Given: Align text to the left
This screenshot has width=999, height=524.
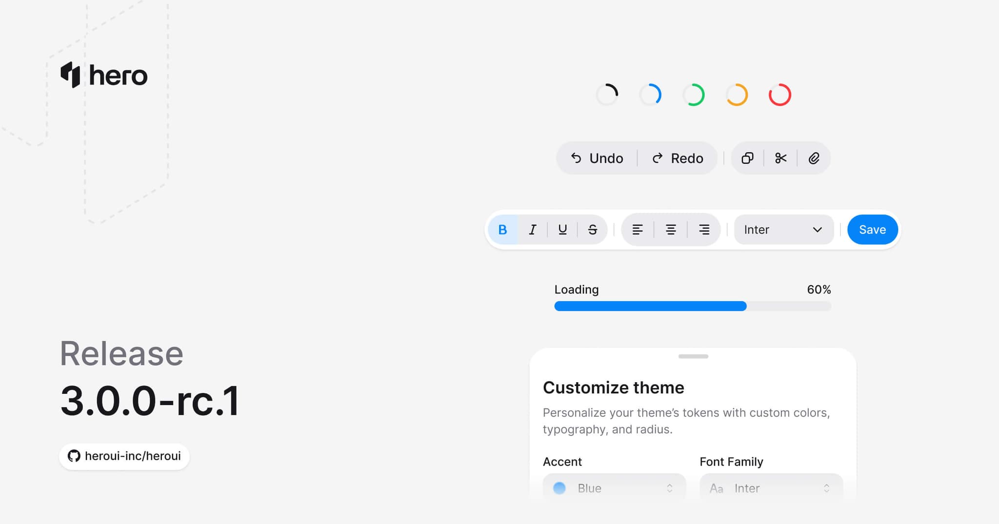Looking at the screenshot, I should 638,230.
